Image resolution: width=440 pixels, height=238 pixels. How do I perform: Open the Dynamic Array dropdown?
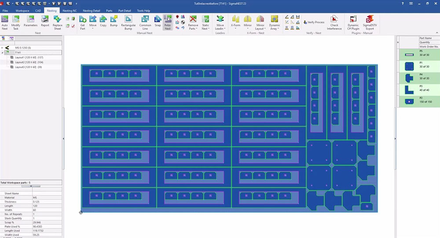(x=275, y=27)
